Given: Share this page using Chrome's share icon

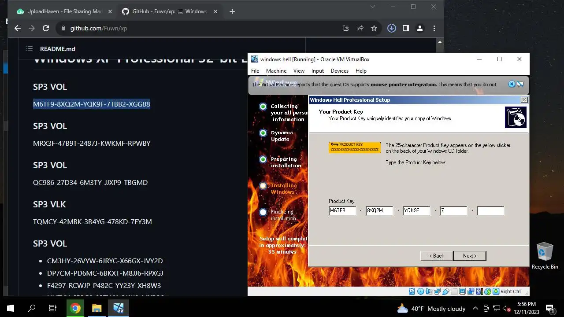Looking at the screenshot, I should coord(360,28).
